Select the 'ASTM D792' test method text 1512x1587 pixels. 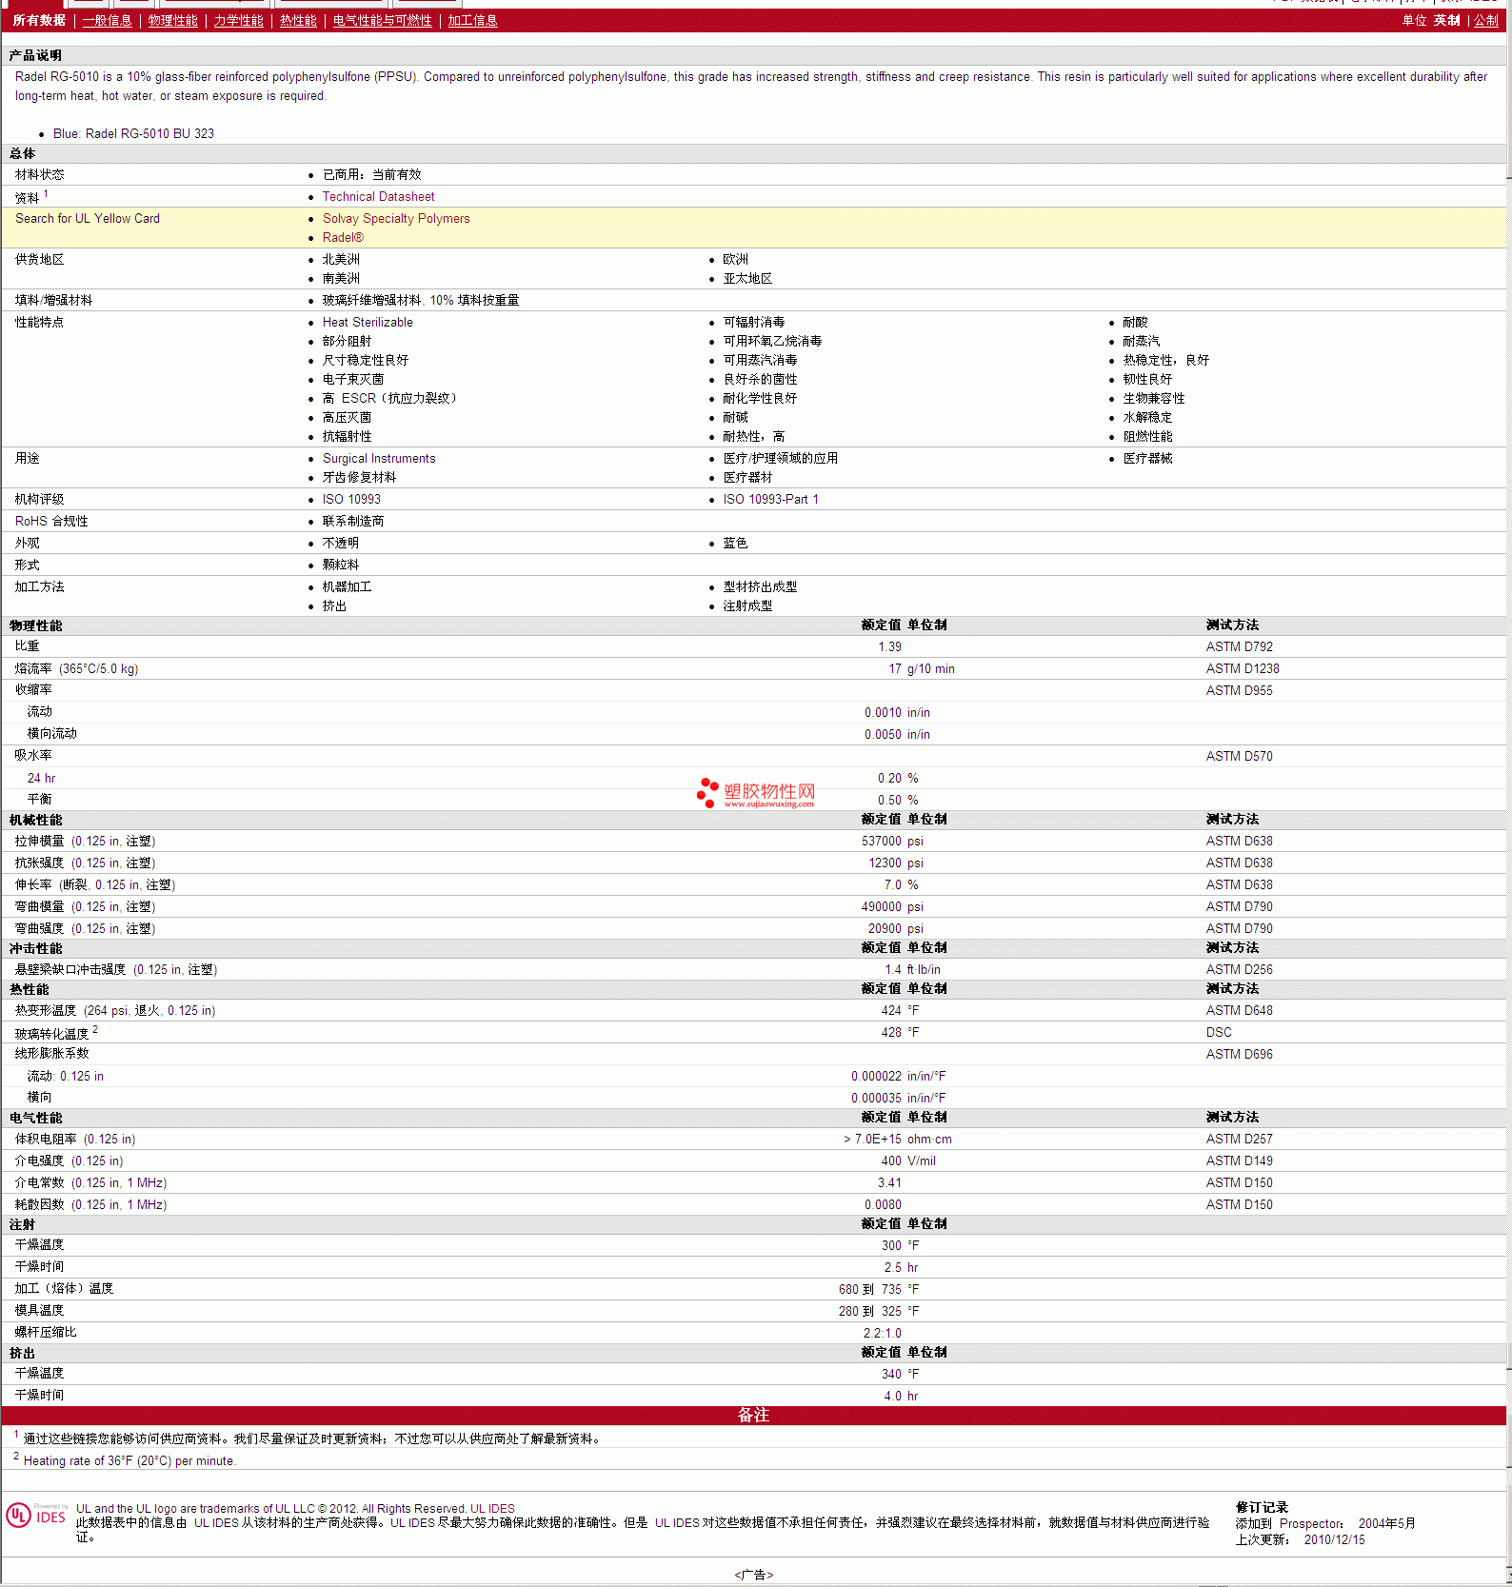coord(1239,646)
